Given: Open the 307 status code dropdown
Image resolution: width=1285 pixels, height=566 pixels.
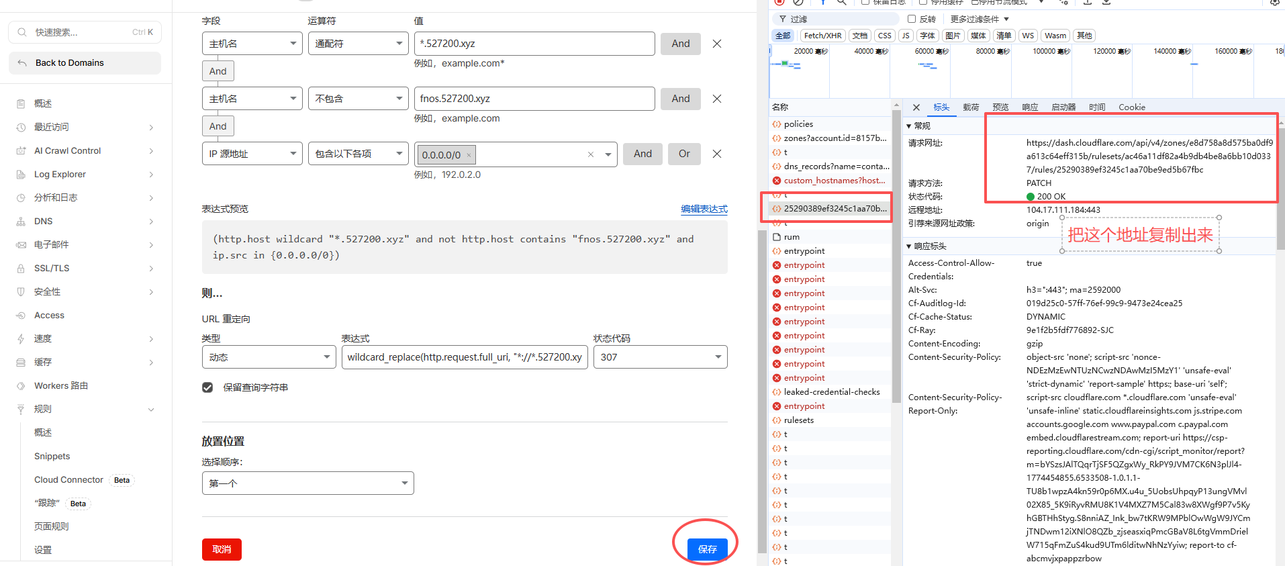Looking at the screenshot, I should click(661, 357).
